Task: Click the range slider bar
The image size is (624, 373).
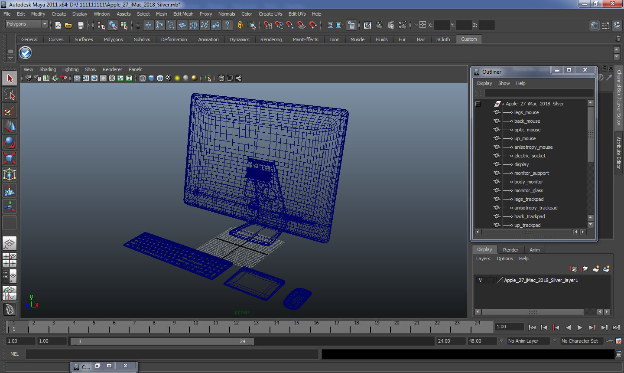Action: point(162,341)
